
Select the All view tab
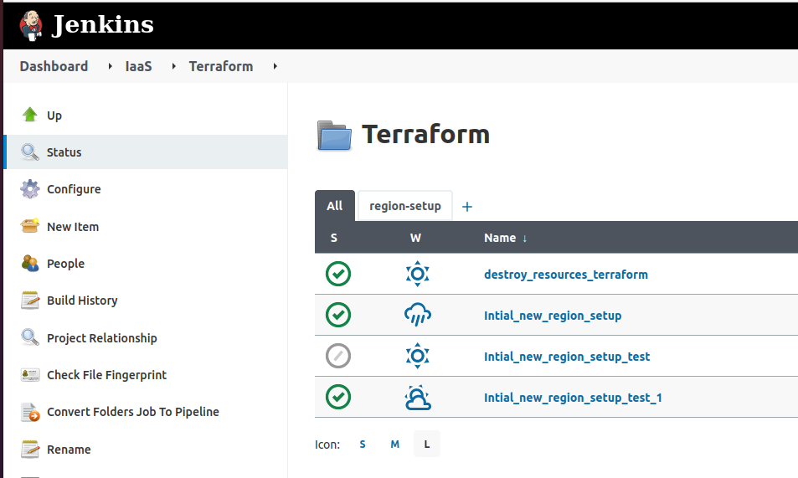point(334,206)
